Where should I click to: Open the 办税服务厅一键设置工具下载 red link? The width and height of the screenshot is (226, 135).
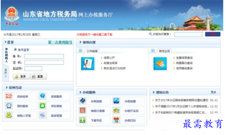(x=95, y=35)
